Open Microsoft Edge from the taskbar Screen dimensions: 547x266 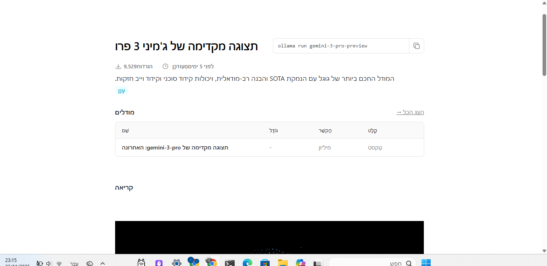248,263
